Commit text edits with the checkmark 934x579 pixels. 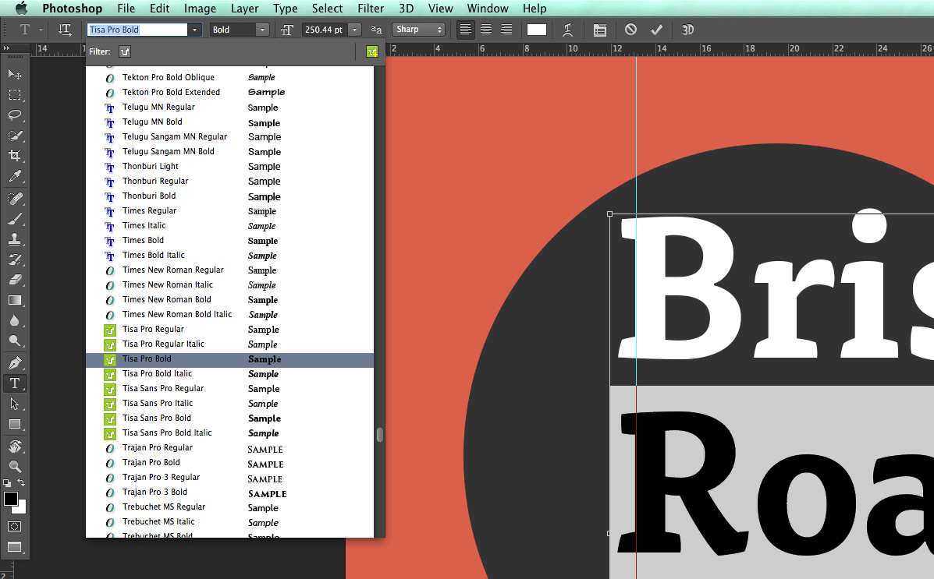[x=656, y=30]
